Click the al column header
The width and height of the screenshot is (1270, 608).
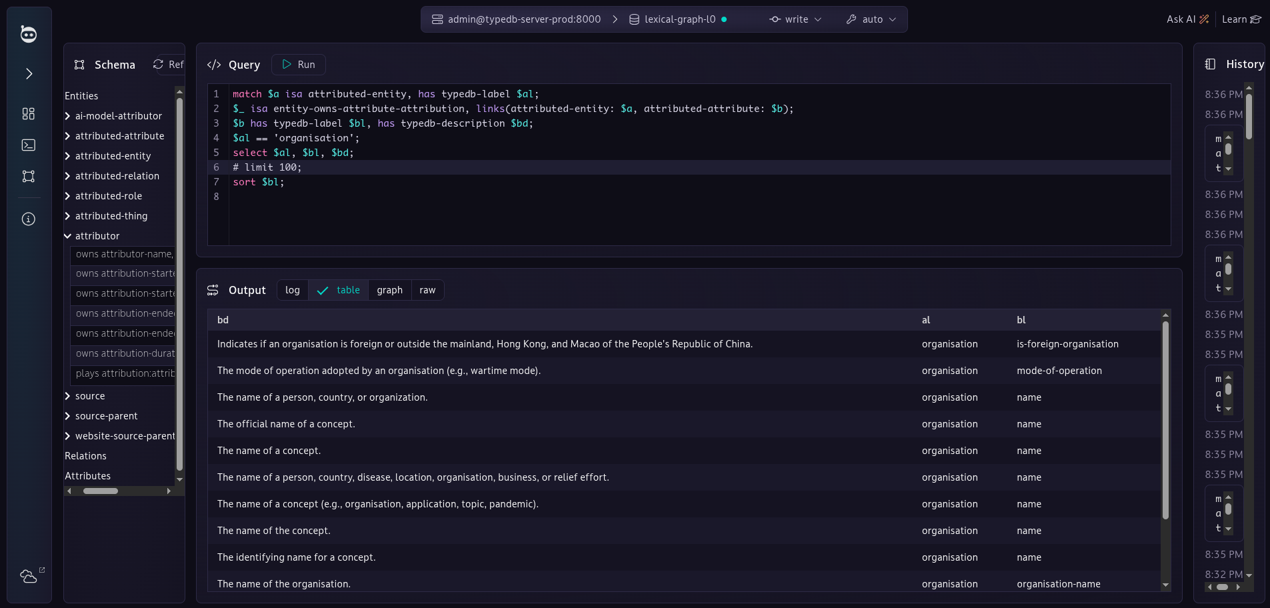[926, 320]
